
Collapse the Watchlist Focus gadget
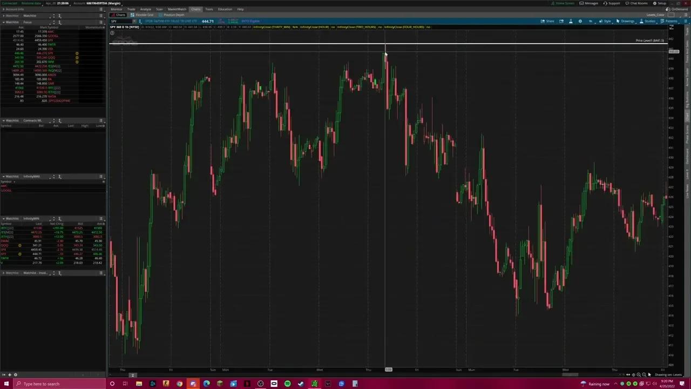[3, 22]
